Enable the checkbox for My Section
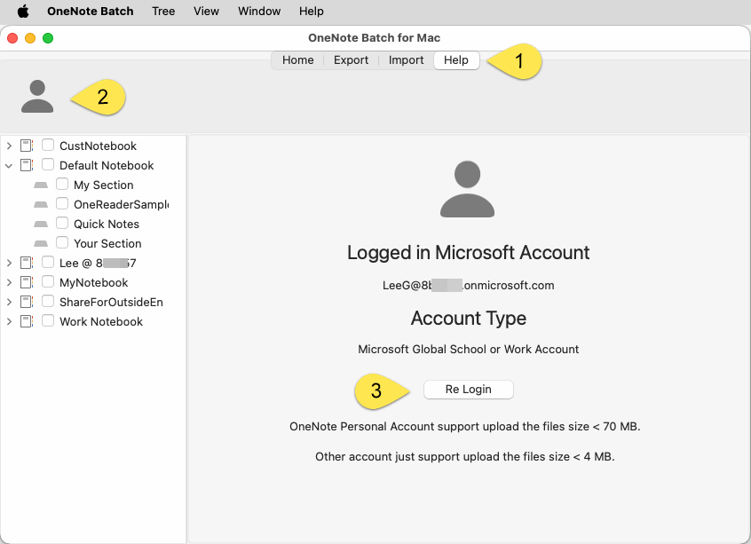The height and width of the screenshot is (544, 751). [62, 184]
